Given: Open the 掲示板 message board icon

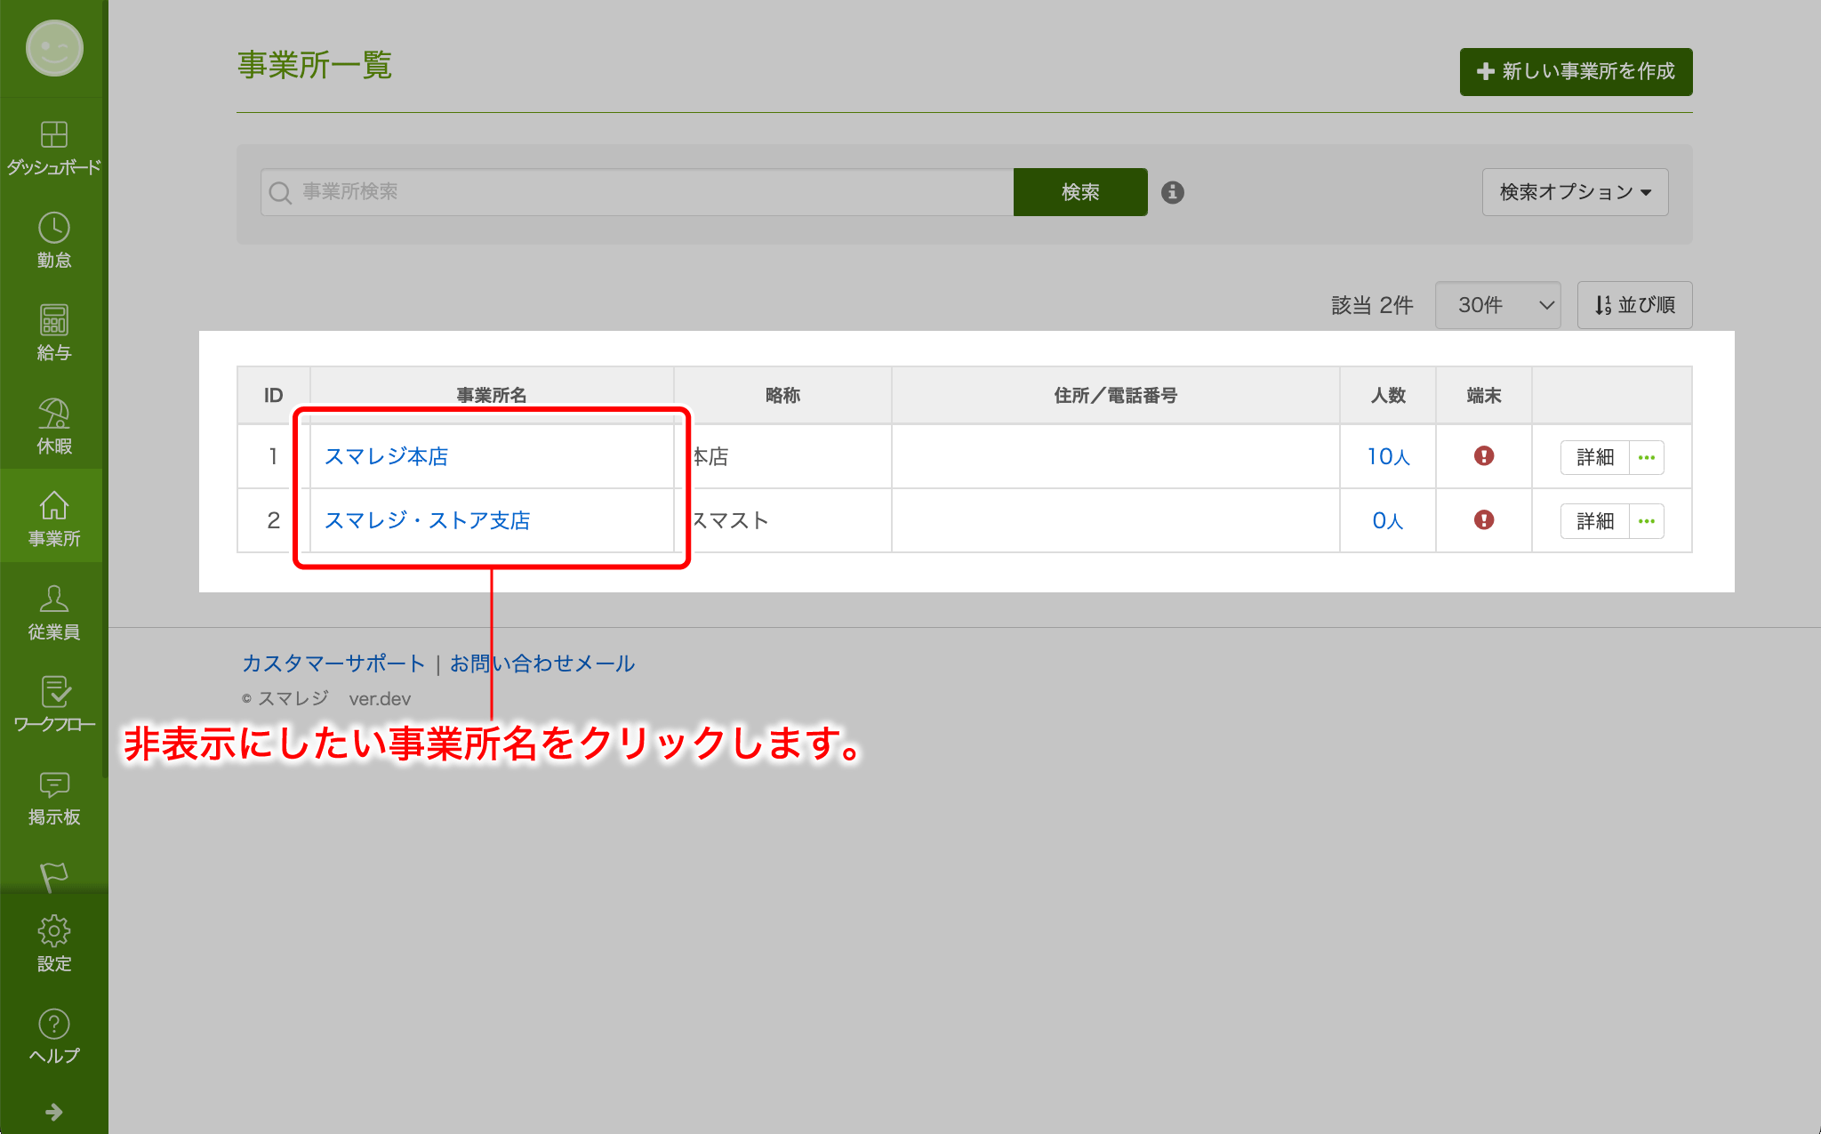Looking at the screenshot, I should (54, 784).
